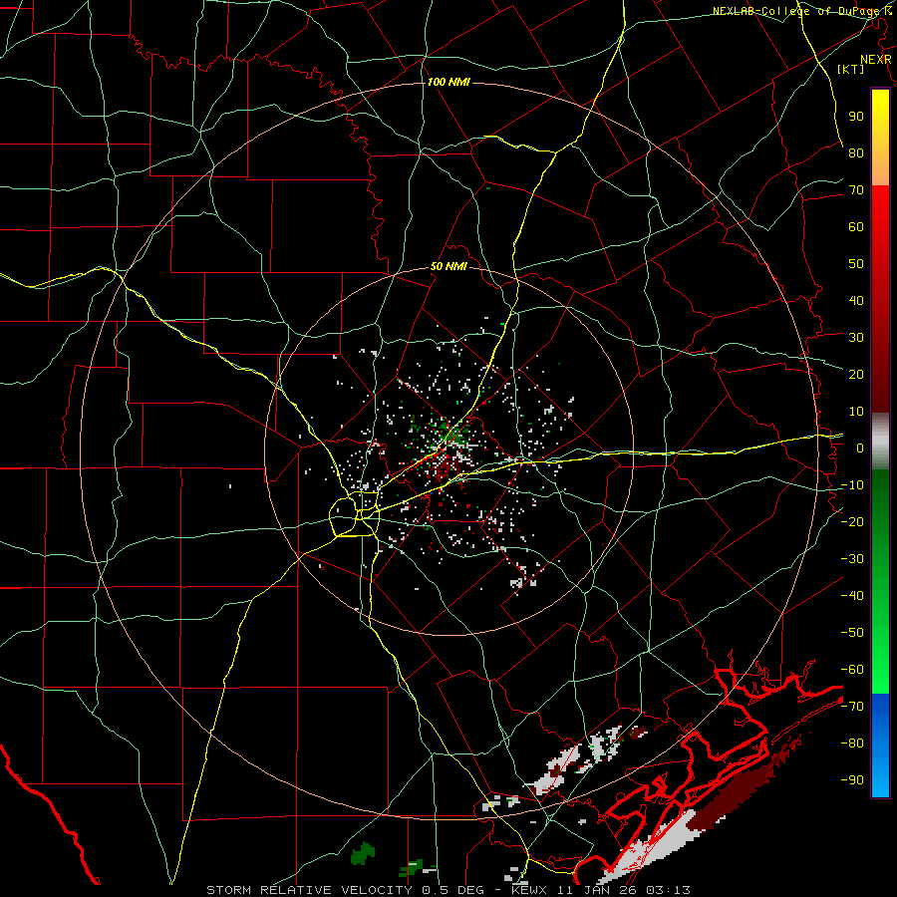Pick the light blue bottom segment of color bar

tap(880, 775)
